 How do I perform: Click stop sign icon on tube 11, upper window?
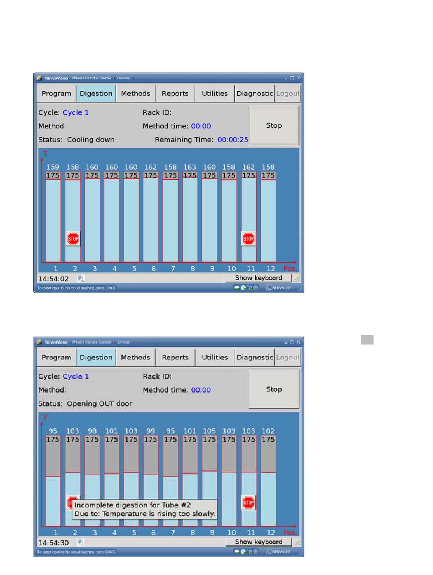pyautogui.click(x=248, y=238)
